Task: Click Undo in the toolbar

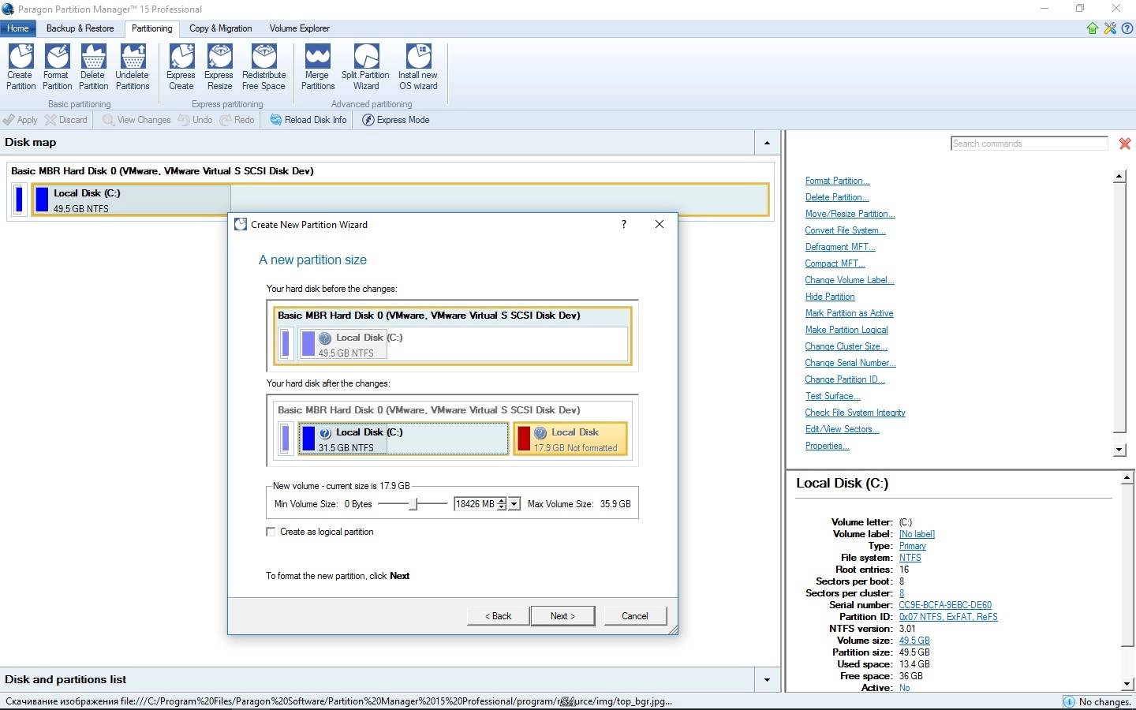Action: pyautogui.click(x=196, y=120)
